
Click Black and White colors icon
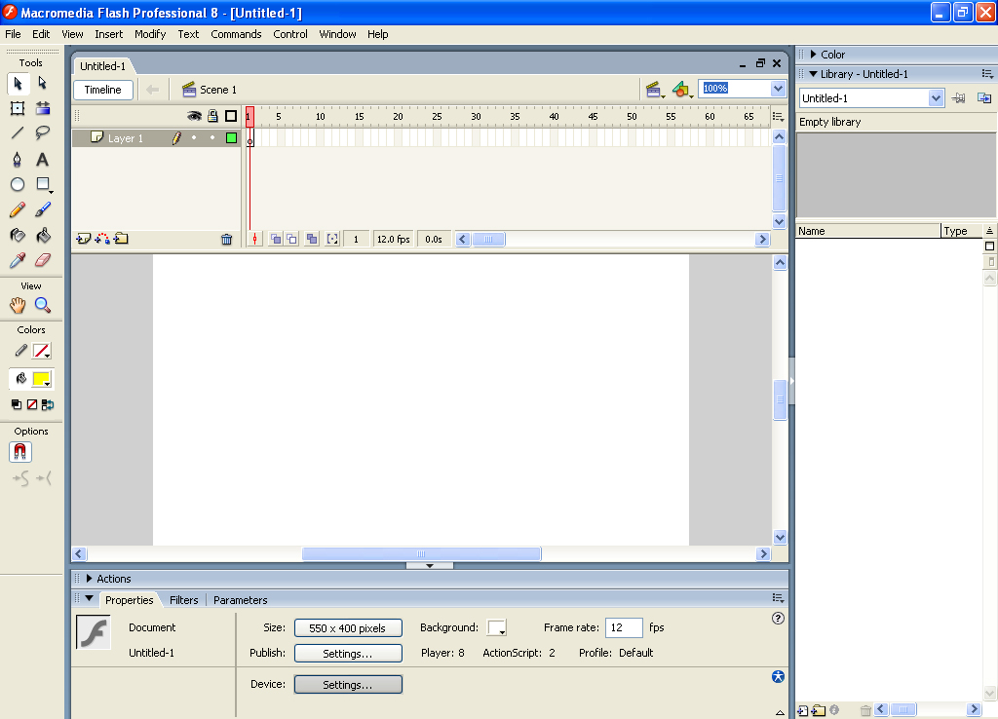point(17,404)
